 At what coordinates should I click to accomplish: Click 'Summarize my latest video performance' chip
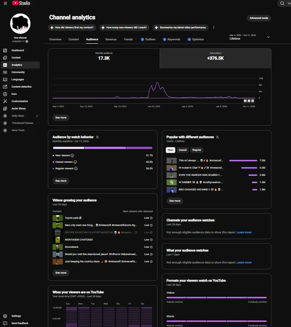point(180,27)
